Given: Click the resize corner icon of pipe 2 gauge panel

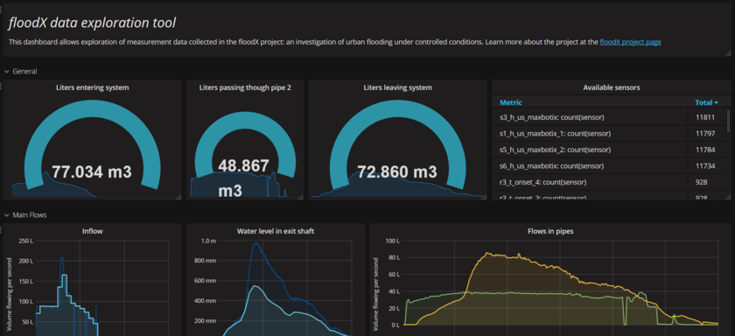Looking at the screenshot, I should tap(300, 197).
